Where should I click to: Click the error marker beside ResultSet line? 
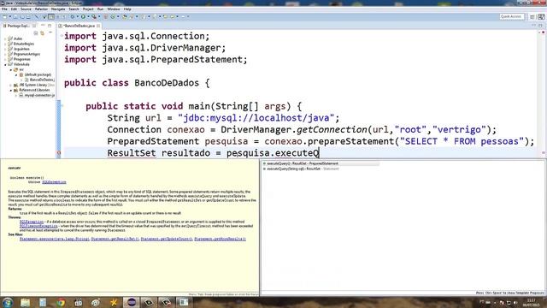pos(59,153)
